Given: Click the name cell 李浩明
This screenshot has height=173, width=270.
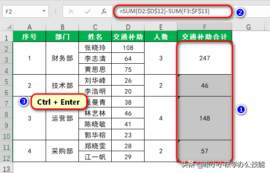Looking at the screenshot, I should (x=95, y=91).
